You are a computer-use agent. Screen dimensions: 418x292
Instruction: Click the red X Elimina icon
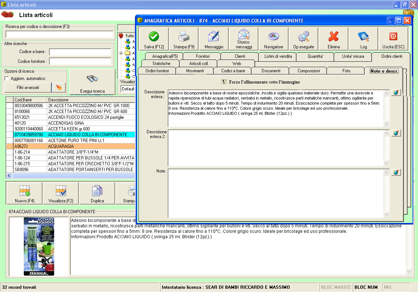click(333, 36)
